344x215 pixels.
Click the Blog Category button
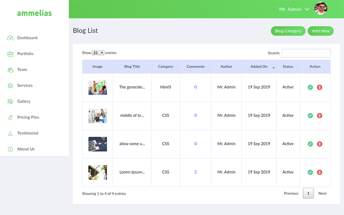tap(288, 31)
